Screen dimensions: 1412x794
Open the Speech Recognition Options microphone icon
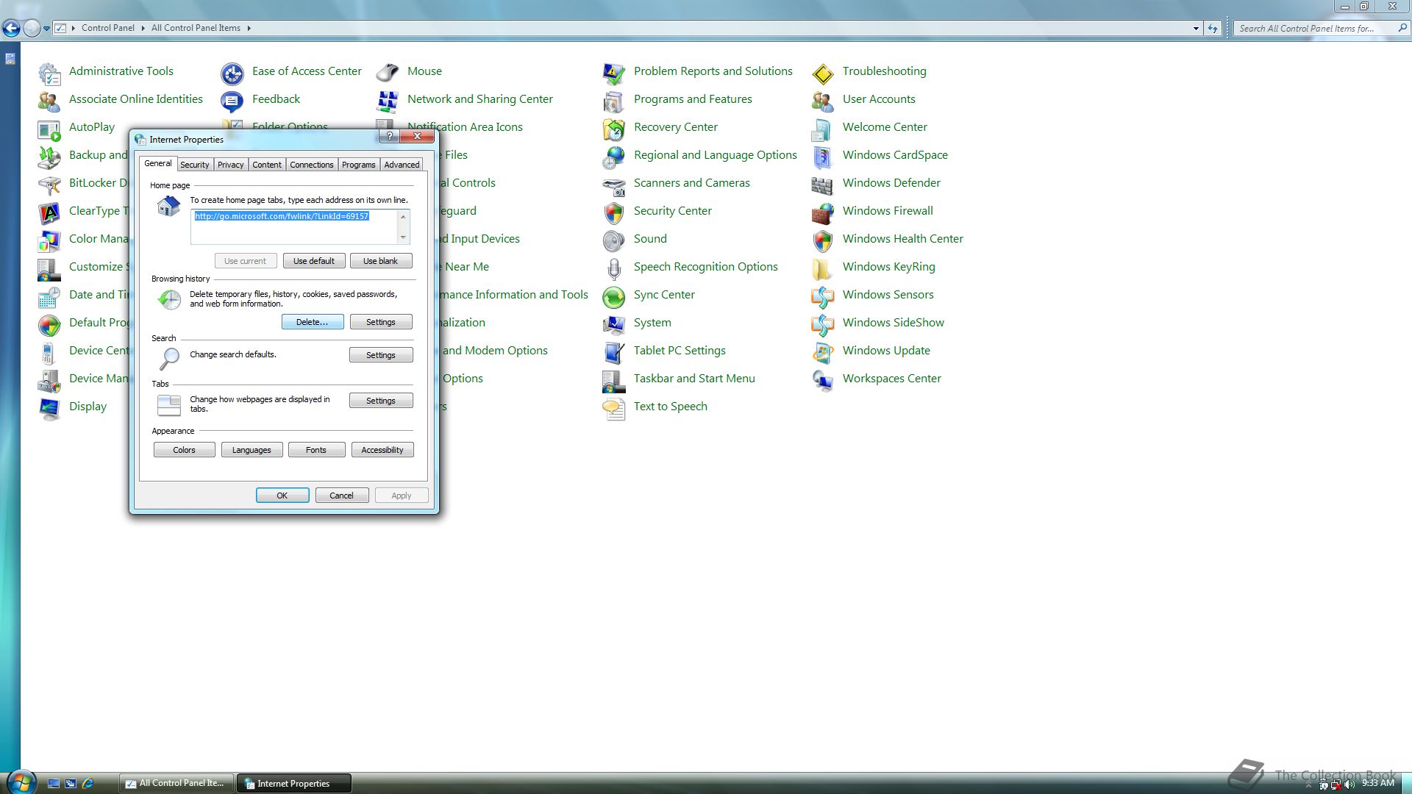click(614, 268)
